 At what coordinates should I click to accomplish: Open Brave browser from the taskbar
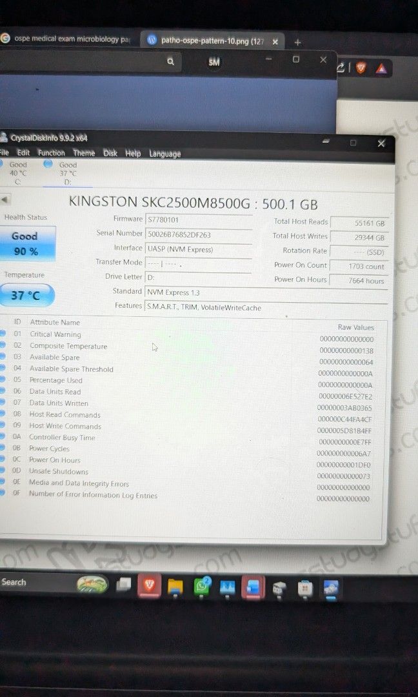tap(149, 585)
